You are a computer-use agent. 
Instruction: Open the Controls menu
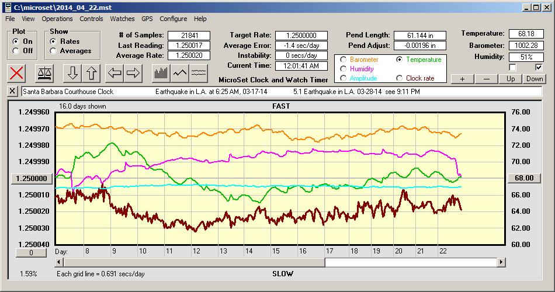pos(91,19)
